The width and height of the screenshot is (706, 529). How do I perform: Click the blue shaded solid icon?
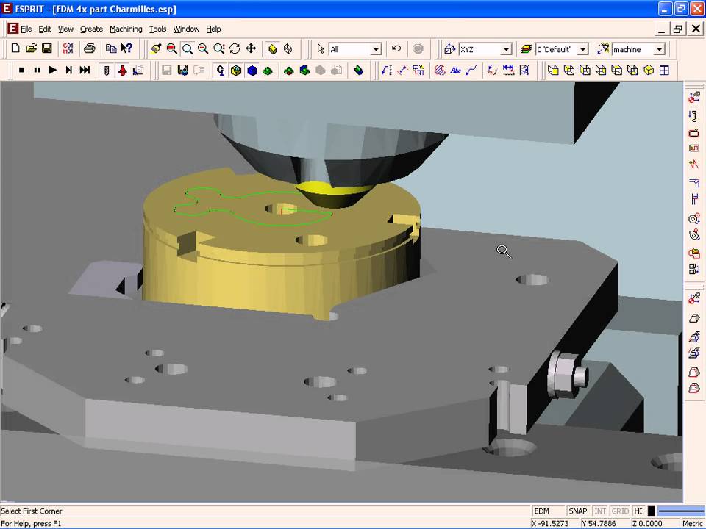252,71
